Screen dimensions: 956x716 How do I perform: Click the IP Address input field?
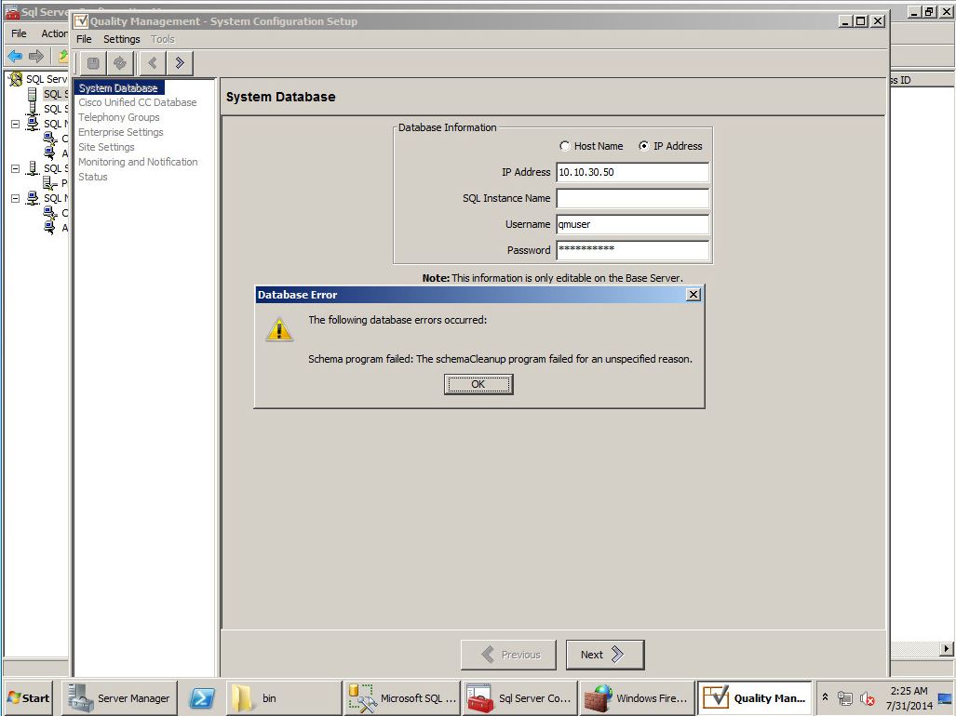[x=633, y=172]
